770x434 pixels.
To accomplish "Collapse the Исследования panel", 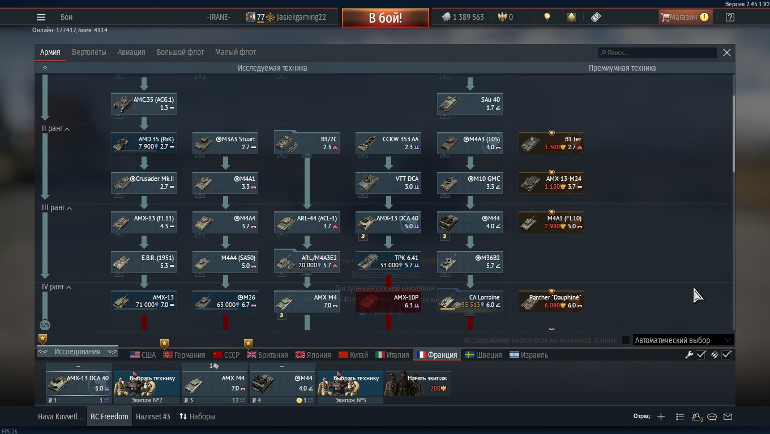I will [77, 351].
